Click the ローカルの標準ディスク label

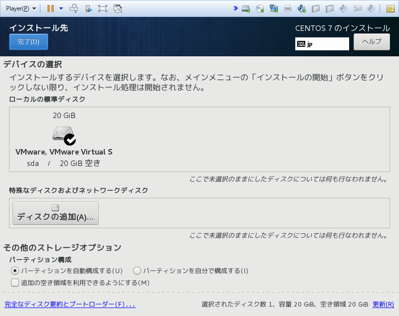pyautogui.click(x=47, y=99)
